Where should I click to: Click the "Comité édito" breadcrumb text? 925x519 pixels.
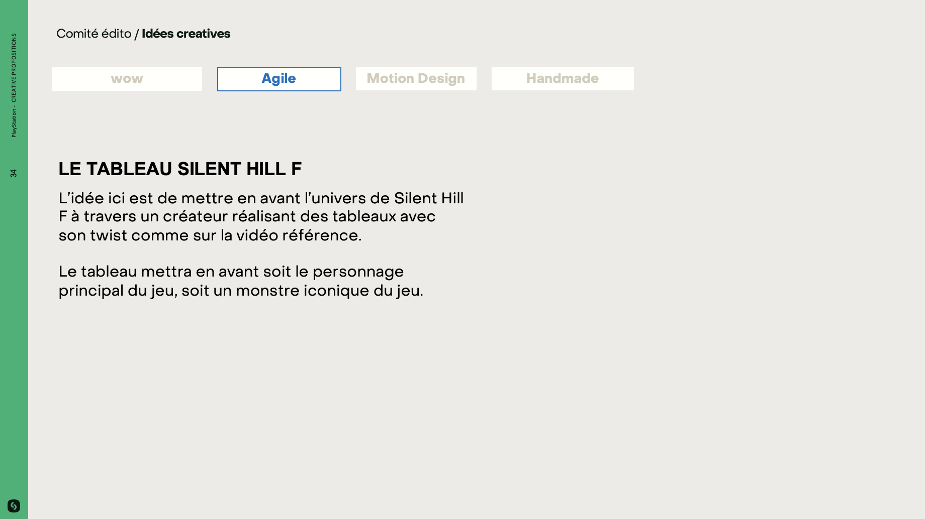pyautogui.click(x=94, y=34)
